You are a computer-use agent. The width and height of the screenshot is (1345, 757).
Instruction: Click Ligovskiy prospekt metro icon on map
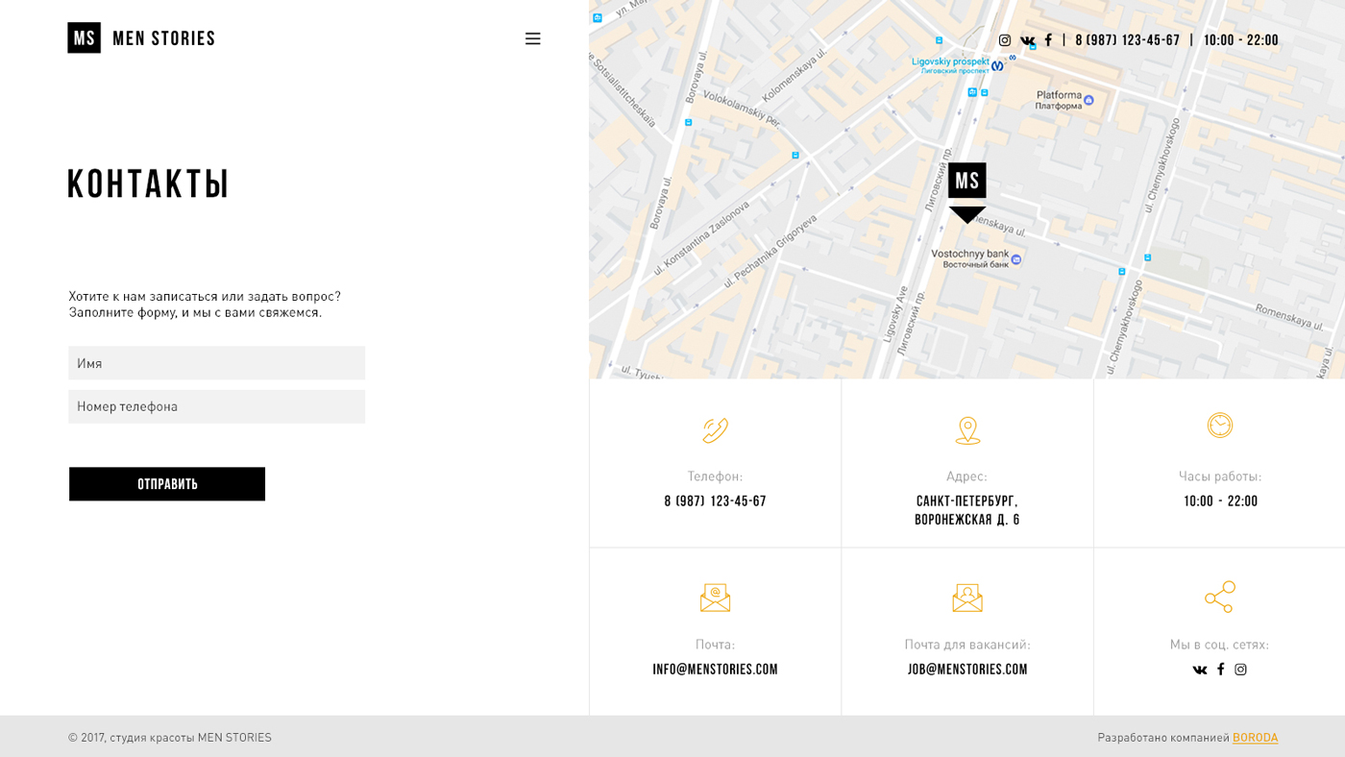click(997, 65)
